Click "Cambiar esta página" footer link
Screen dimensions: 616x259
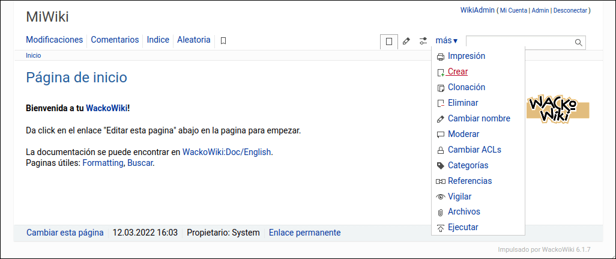(x=65, y=233)
